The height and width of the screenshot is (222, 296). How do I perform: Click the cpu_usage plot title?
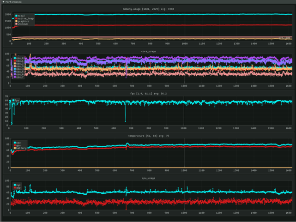pyautogui.click(x=148, y=178)
